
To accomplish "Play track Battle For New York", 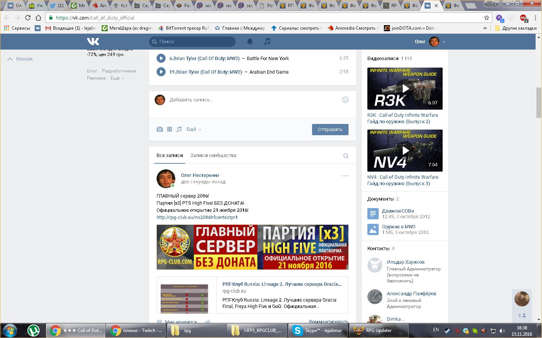I will click(161, 58).
